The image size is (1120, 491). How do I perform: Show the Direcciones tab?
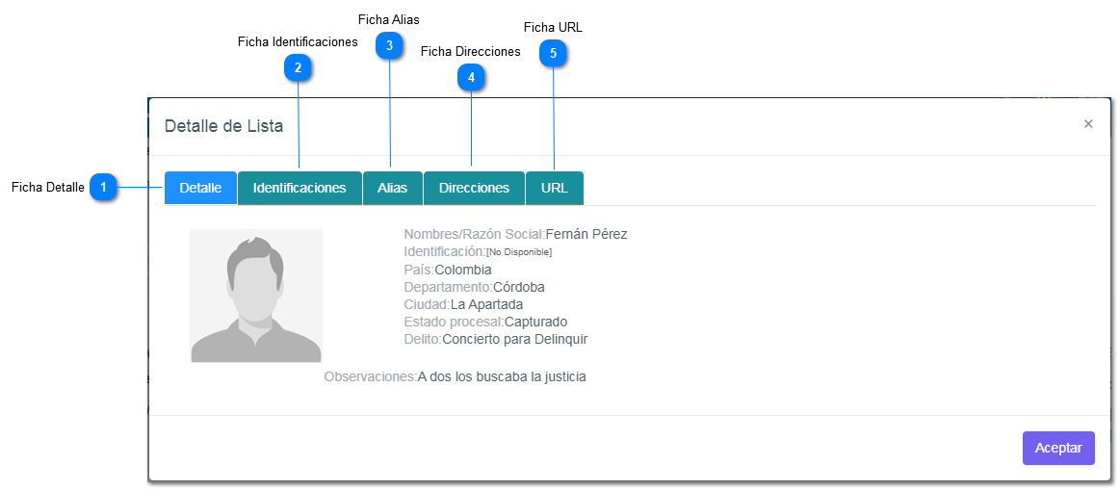pos(474,188)
